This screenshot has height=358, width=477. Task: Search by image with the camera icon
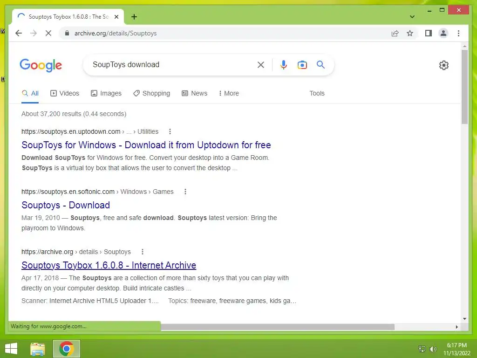coord(302,64)
